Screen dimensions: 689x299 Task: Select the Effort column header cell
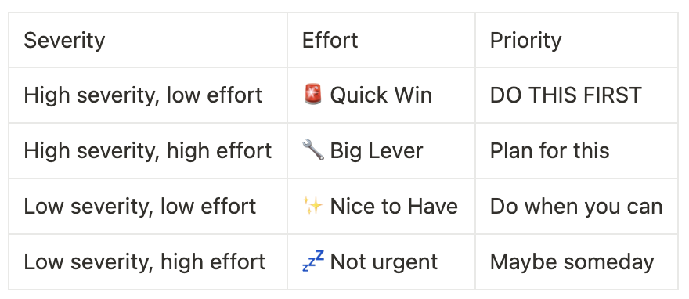[381, 40]
